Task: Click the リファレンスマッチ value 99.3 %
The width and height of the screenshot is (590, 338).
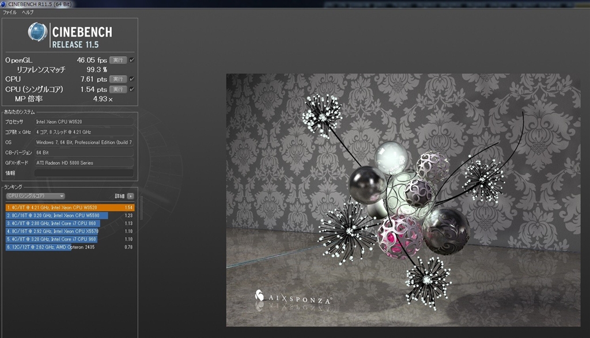Action: pos(97,70)
